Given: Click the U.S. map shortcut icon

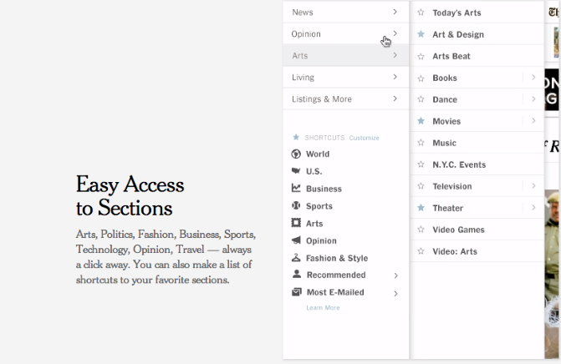Looking at the screenshot, I should 296,171.
